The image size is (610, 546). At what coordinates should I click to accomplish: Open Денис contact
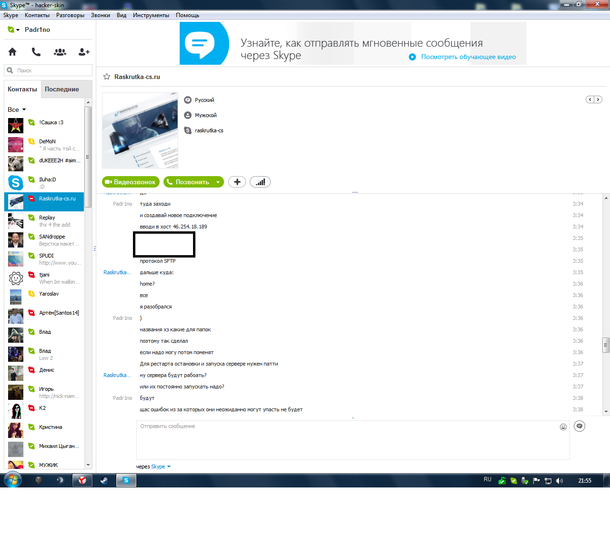(44, 373)
